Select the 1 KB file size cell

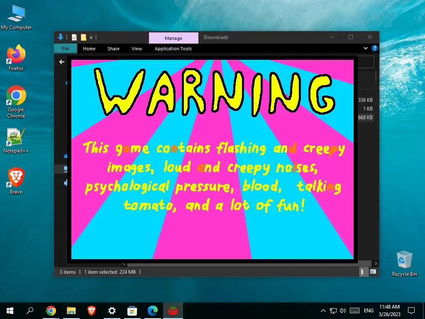(368, 108)
